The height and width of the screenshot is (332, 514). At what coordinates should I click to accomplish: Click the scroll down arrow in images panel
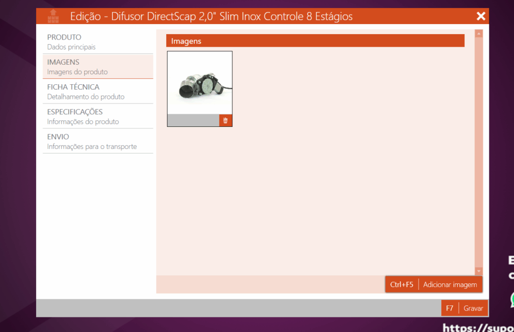[478, 271]
